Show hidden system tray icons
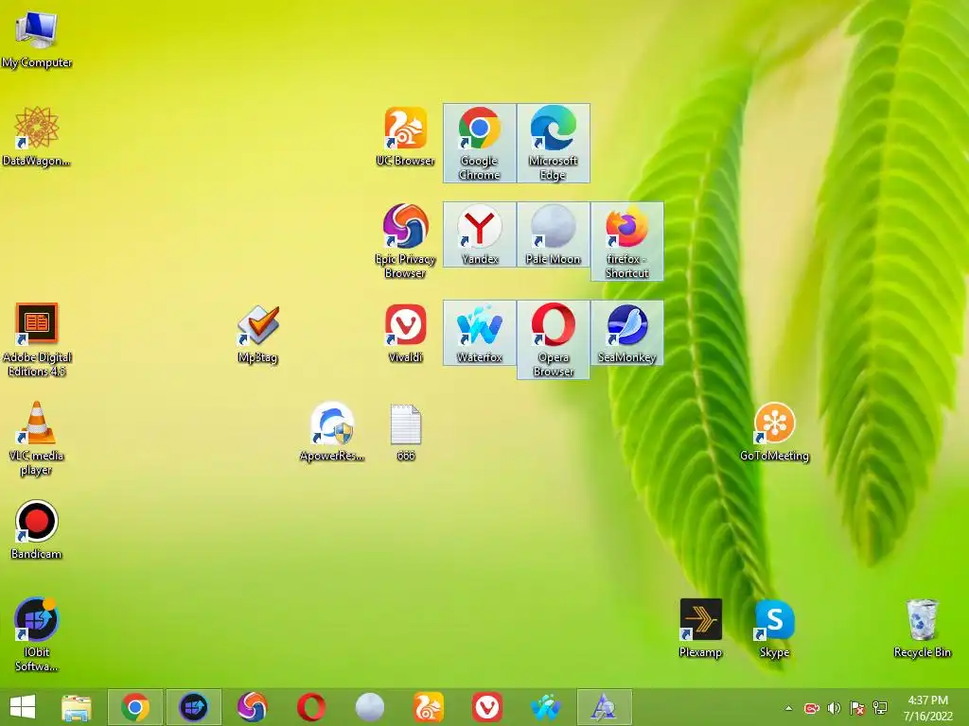Screen dimensions: 969x726 pyautogui.click(x=788, y=708)
